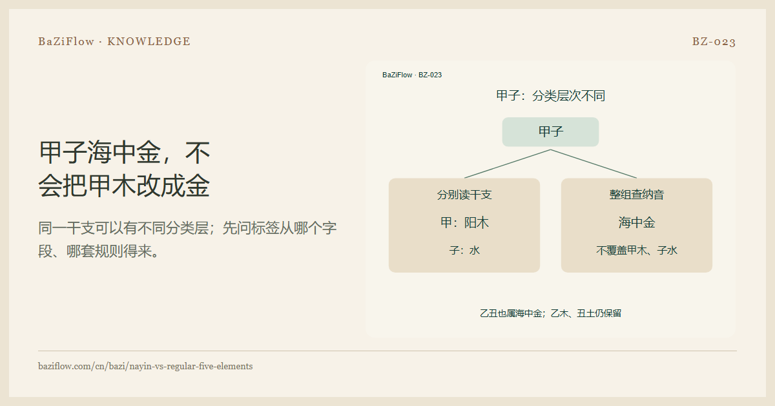
Task: Click the diagram title '甲子：分类层次不同'
Action: point(551,96)
